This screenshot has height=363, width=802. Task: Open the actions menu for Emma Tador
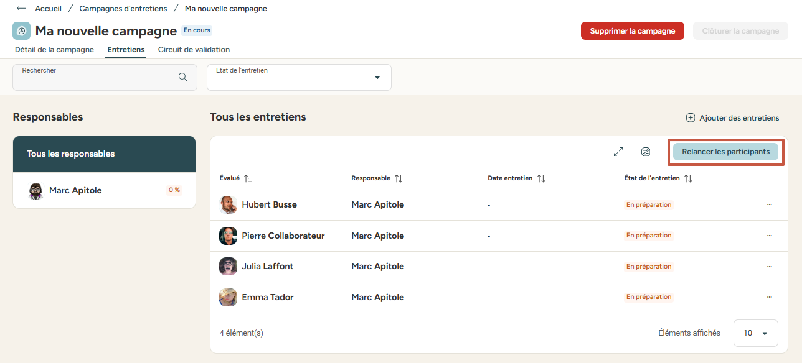click(770, 297)
